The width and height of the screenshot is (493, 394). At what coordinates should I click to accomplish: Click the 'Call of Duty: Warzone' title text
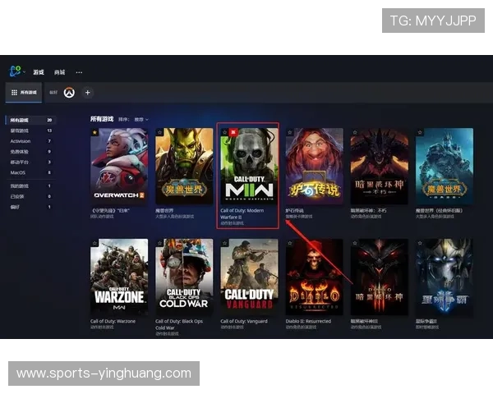(x=113, y=321)
